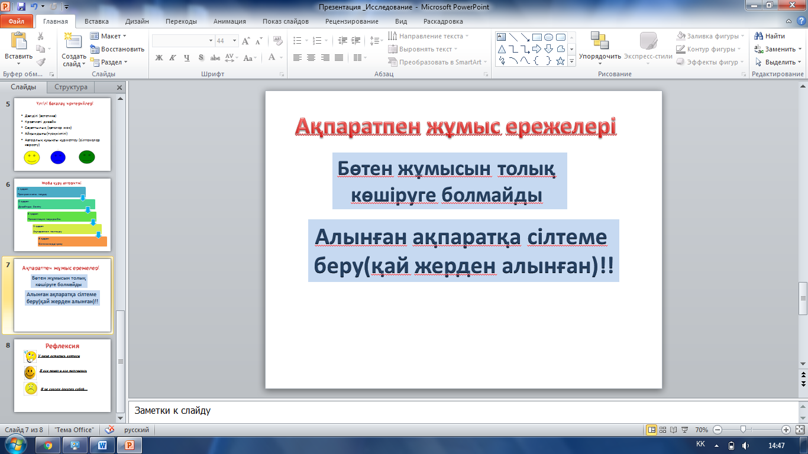Screen dimensions: 808x454
Task: Click the Format Painter brush icon
Action: 41,61
